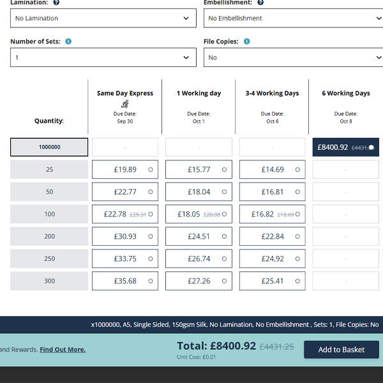Open the Number of Sets dropdown

(x=103, y=57)
